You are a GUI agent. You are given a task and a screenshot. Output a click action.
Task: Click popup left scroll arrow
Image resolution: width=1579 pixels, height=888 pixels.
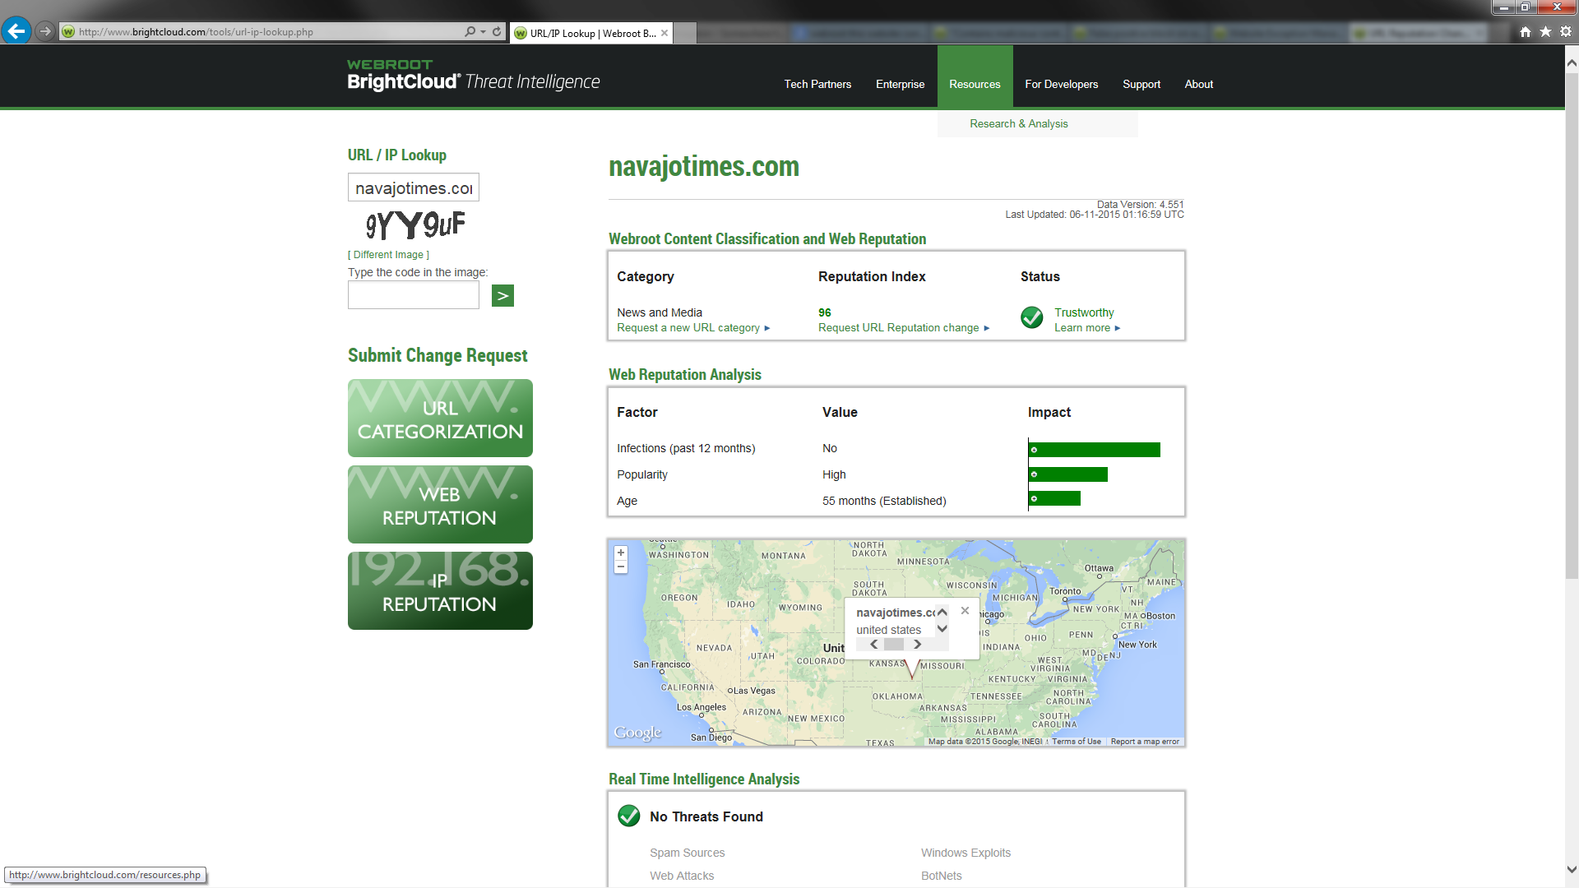pos(874,645)
